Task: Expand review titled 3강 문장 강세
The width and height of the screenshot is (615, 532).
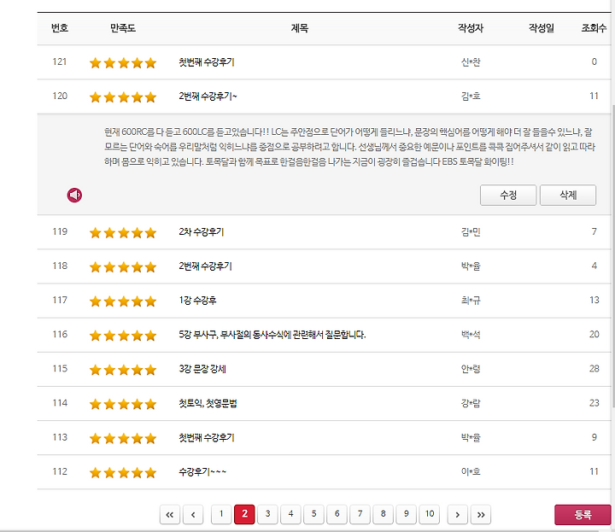Action: point(202,369)
